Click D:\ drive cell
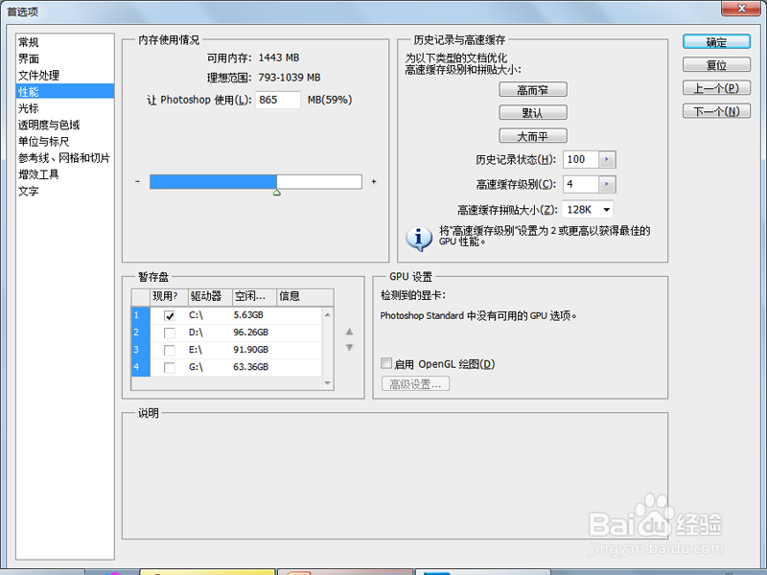 (x=196, y=333)
